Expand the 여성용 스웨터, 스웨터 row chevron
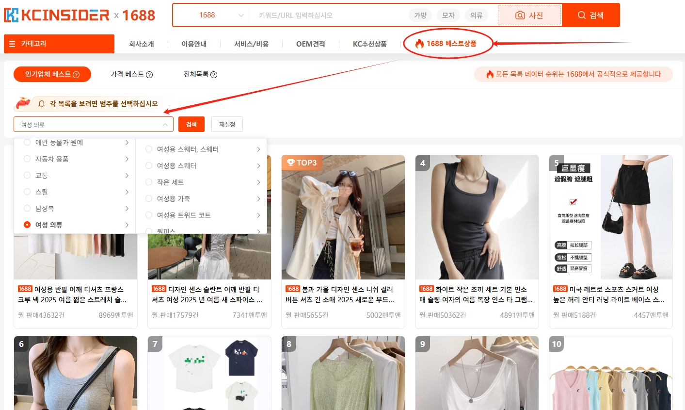 point(258,149)
